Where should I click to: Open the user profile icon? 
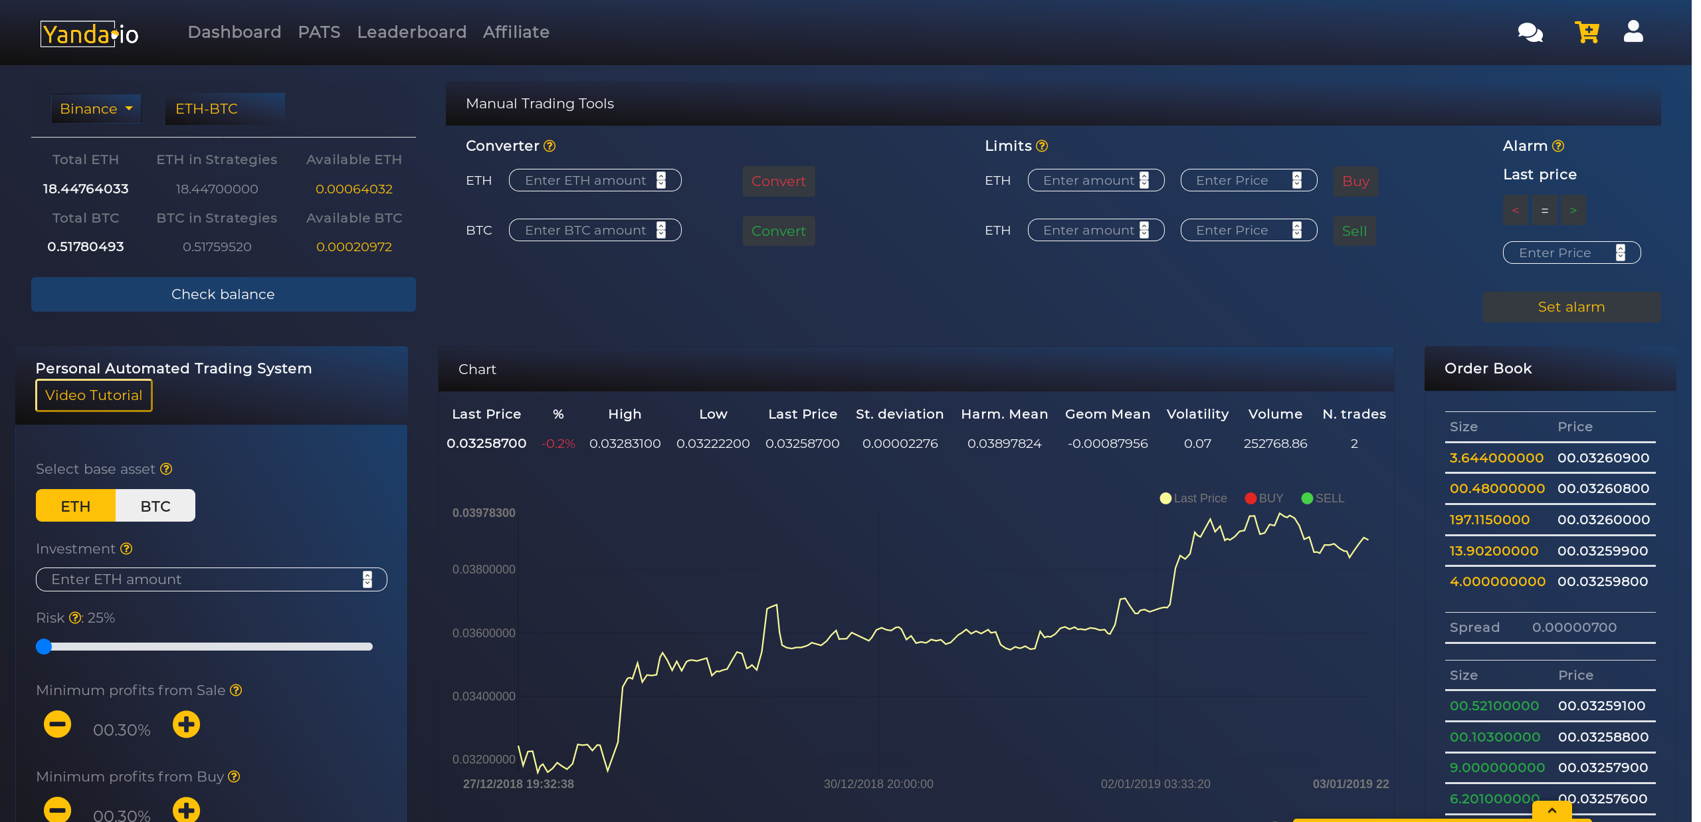click(x=1633, y=31)
